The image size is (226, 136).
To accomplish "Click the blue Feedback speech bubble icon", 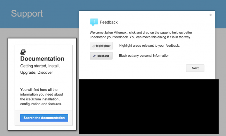I will [x=94, y=22].
